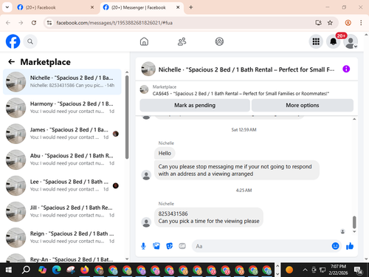Image resolution: width=369 pixels, height=277 pixels.
Task: Open the GIF picker icon
Action: pyautogui.click(x=182, y=246)
